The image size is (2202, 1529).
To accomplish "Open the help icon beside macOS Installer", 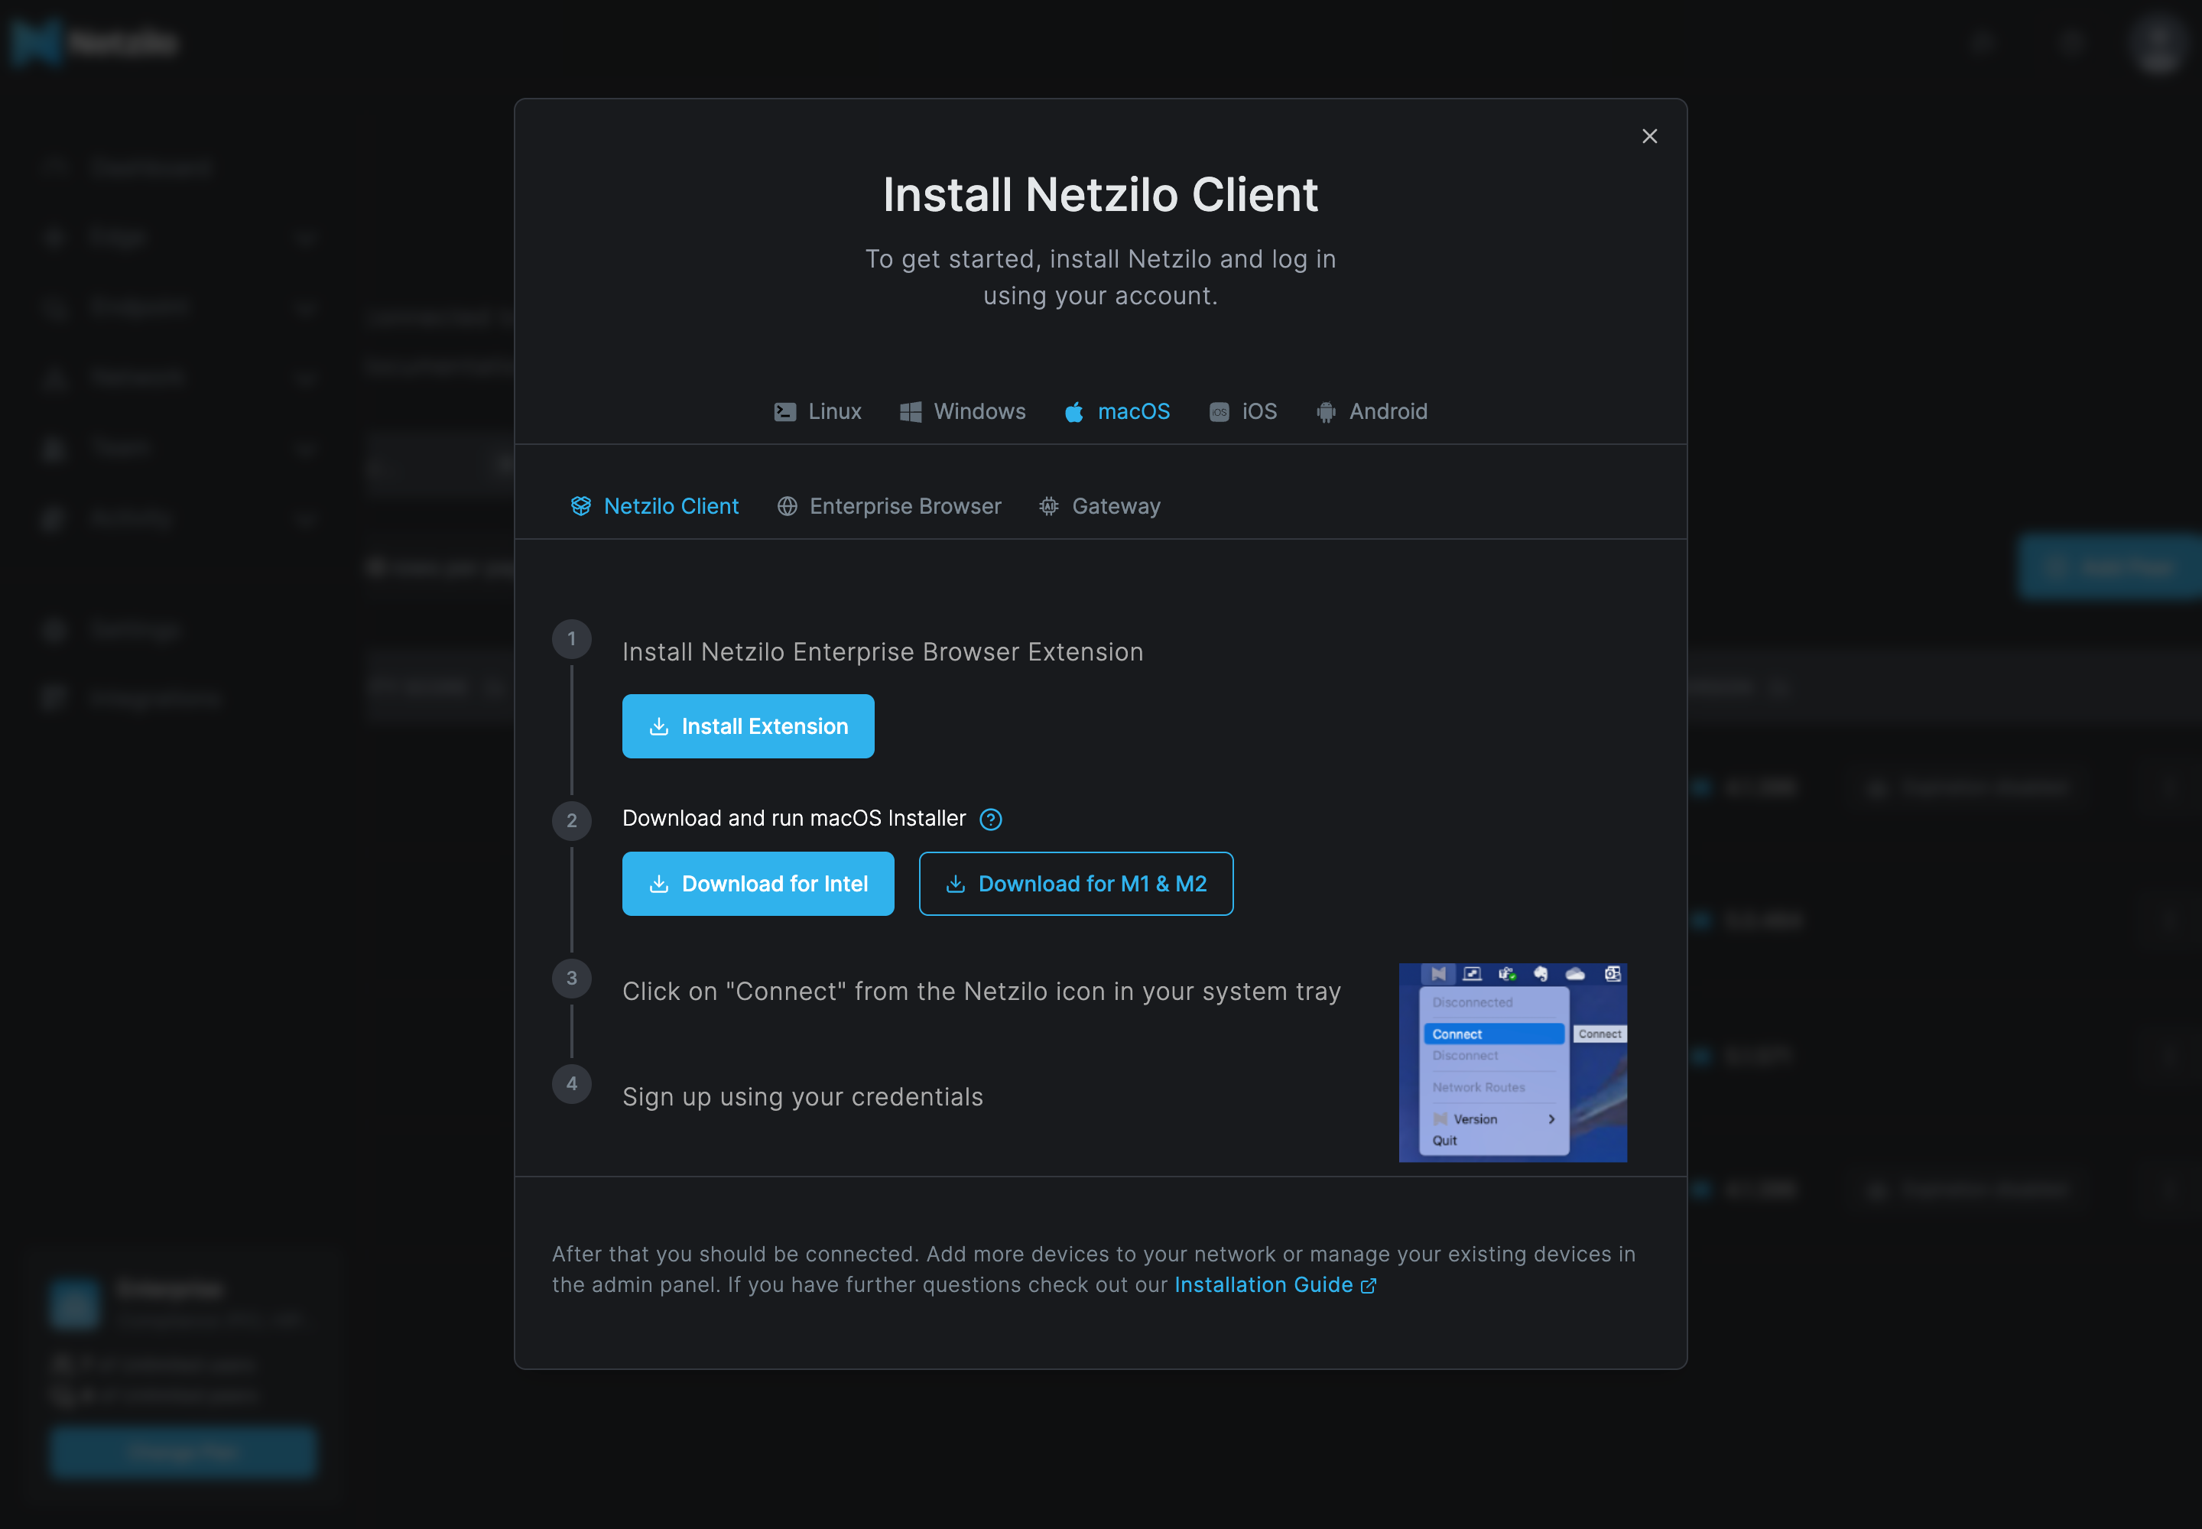I will point(990,819).
